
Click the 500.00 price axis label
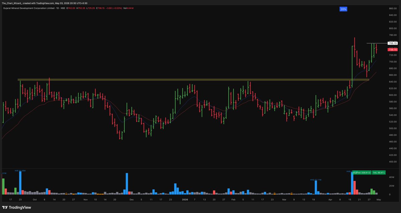392,128
